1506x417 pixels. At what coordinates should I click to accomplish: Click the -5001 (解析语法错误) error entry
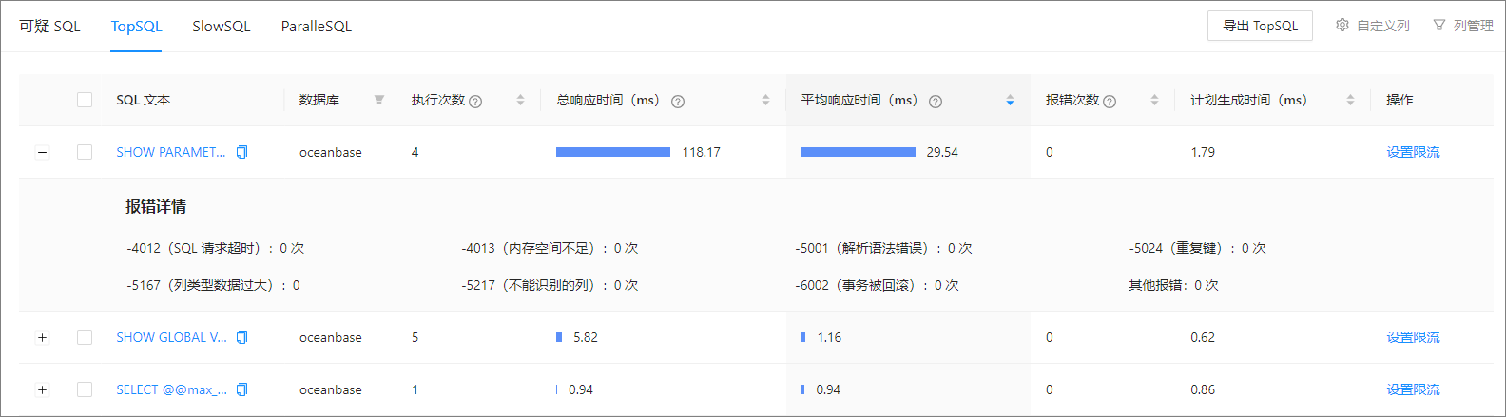tap(883, 248)
